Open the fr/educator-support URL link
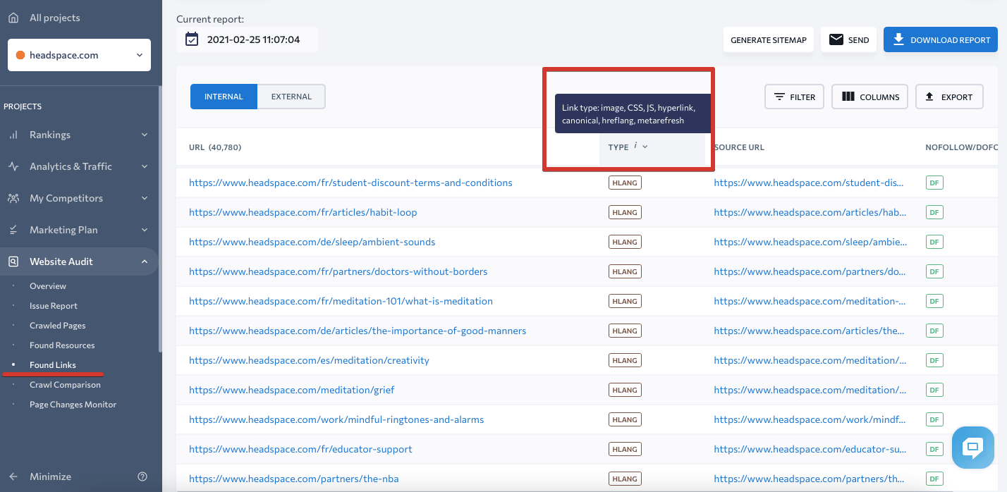Viewport: 1007px width, 492px height. [x=300, y=449]
